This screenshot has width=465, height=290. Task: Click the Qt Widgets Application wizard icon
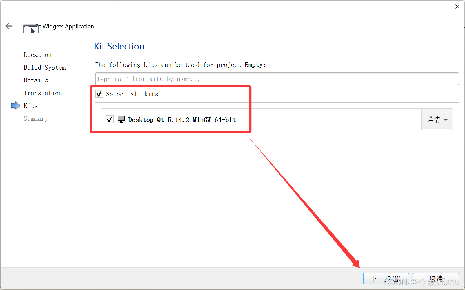click(31, 29)
